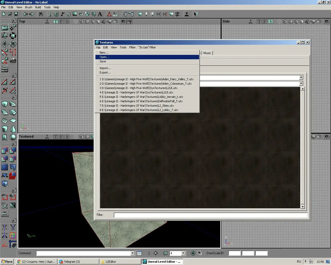This screenshot has width=331, height=265.
Task: Open the Matinee MOV tool
Action: (x=5, y=69)
